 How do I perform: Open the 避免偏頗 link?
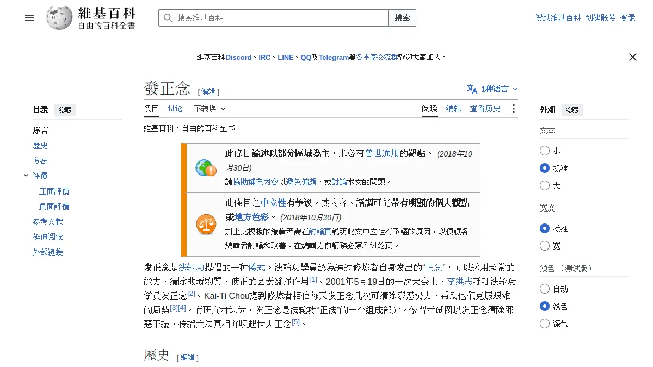[301, 182]
